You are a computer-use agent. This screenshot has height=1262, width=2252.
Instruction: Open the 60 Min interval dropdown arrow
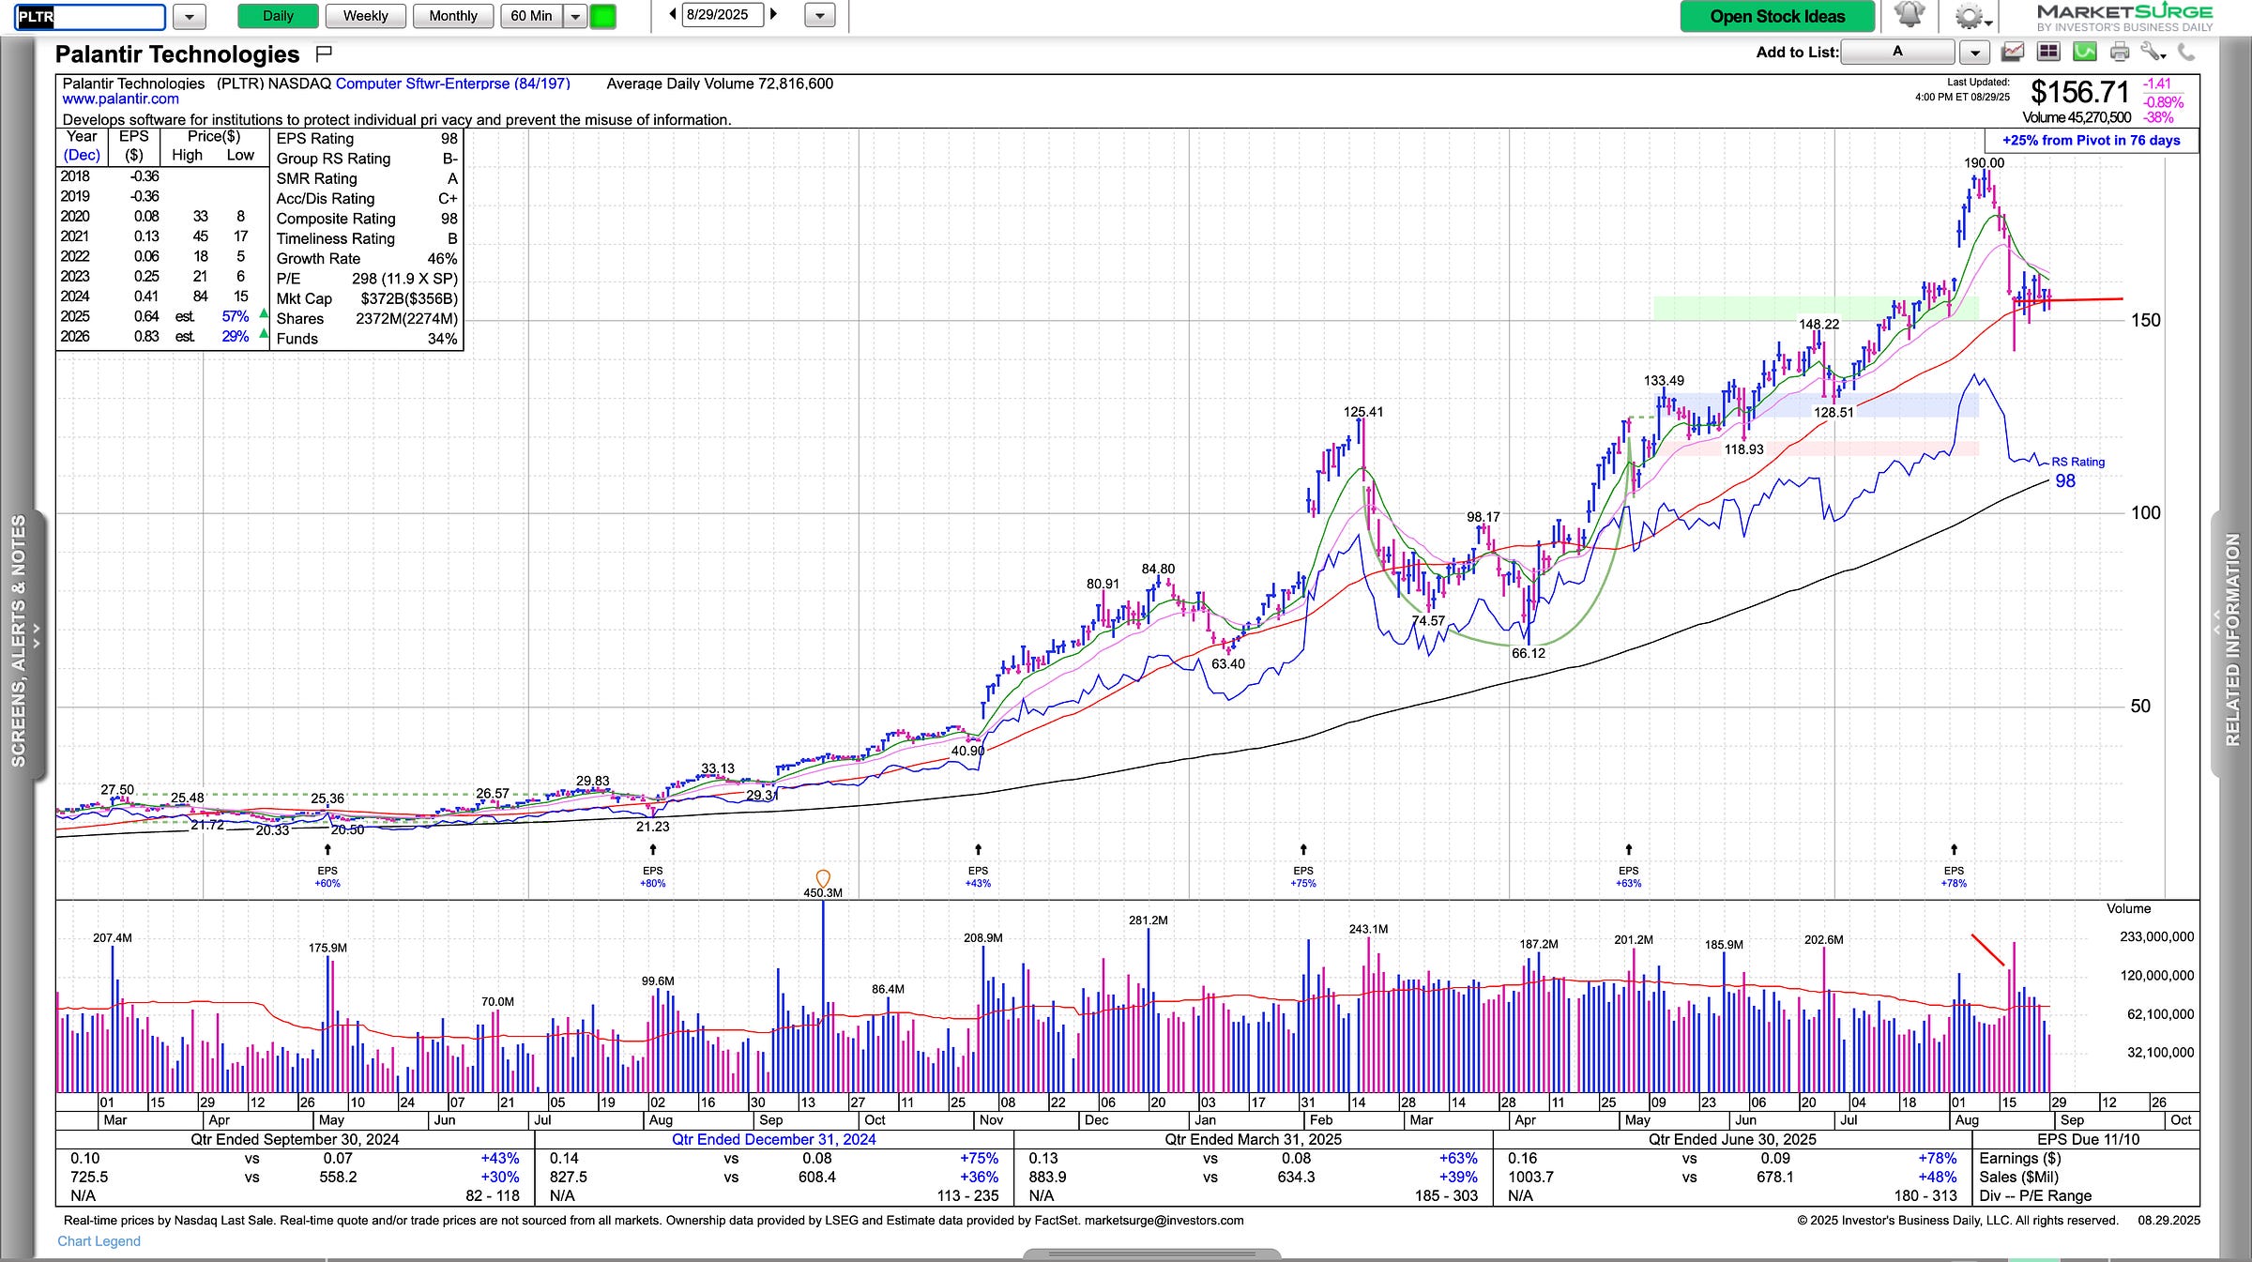pyautogui.click(x=574, y=16)
